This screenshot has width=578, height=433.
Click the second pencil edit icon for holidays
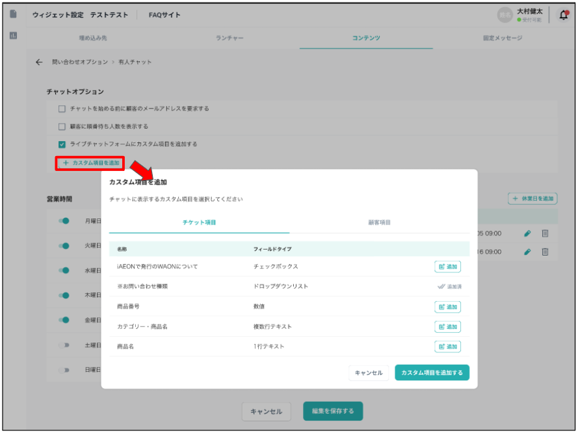tap(528, 252)
